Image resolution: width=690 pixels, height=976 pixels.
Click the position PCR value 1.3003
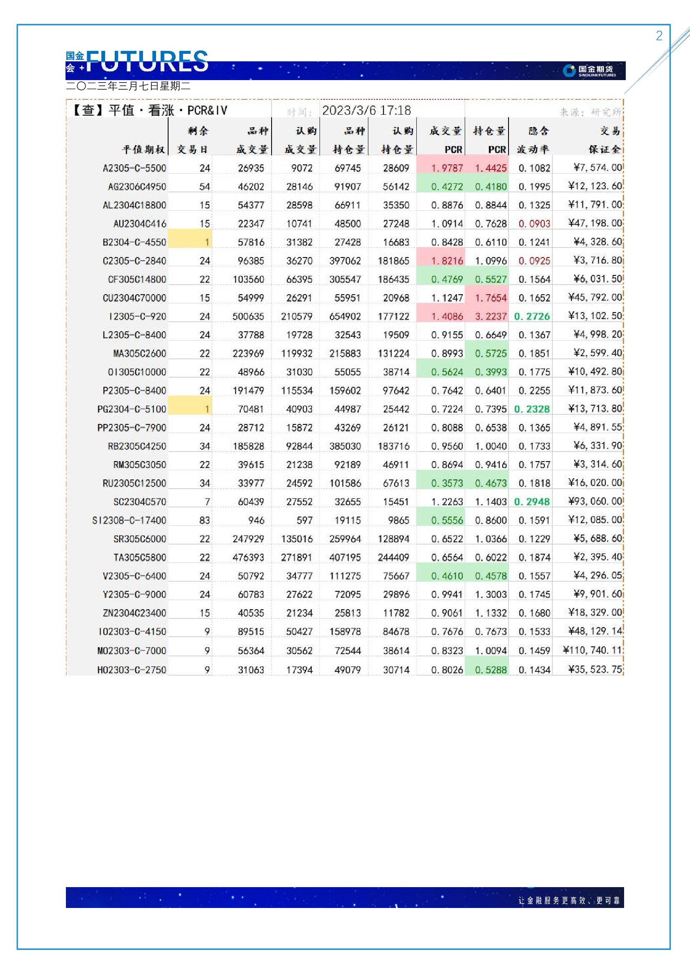491,594
